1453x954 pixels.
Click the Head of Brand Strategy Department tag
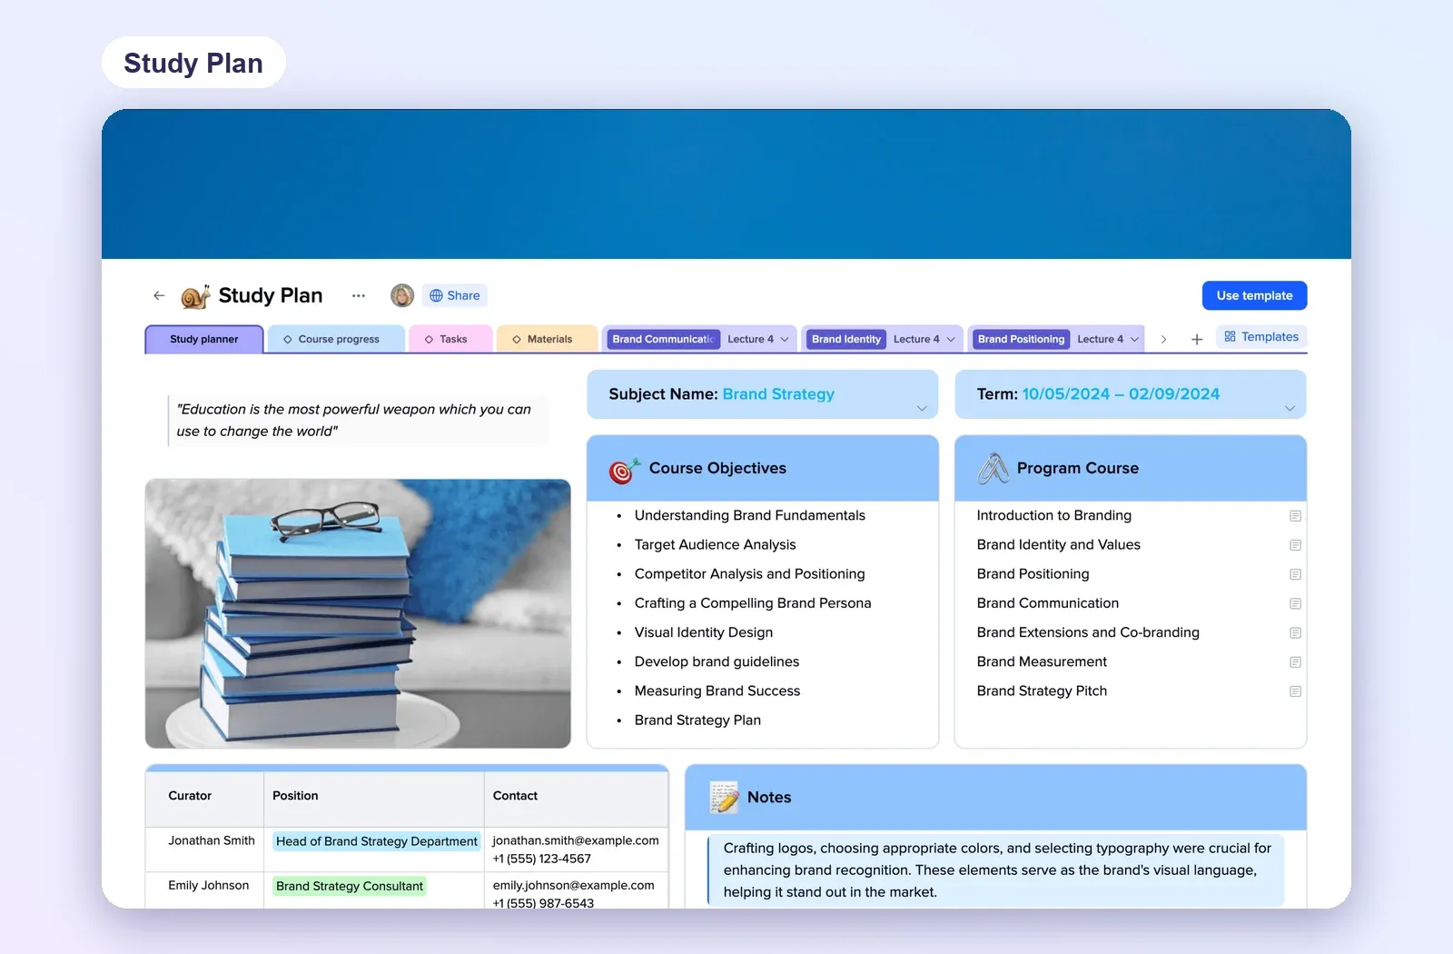[376, 841]
